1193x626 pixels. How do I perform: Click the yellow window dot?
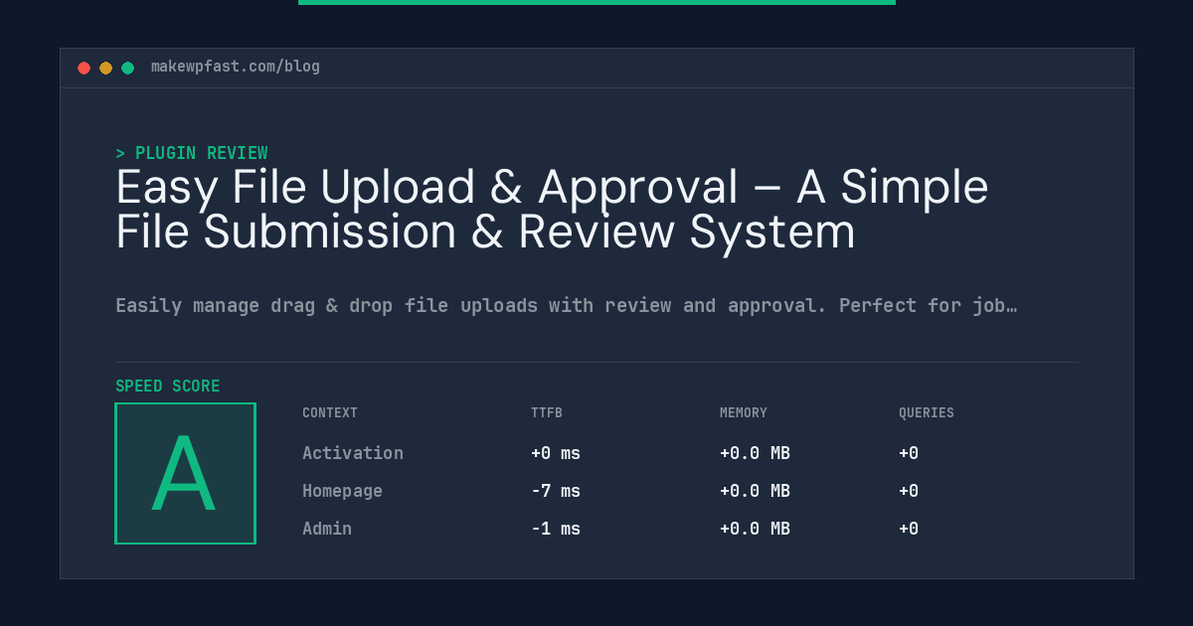[x=105, y=68]
